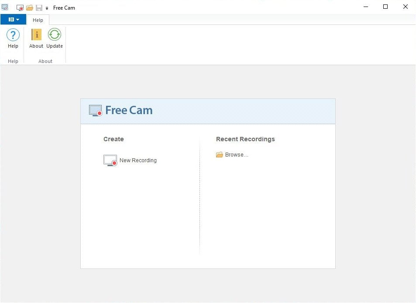Click the Browse... link under Recent Recordings
This screenshot has height=303, width=416.
pos(237,155)
